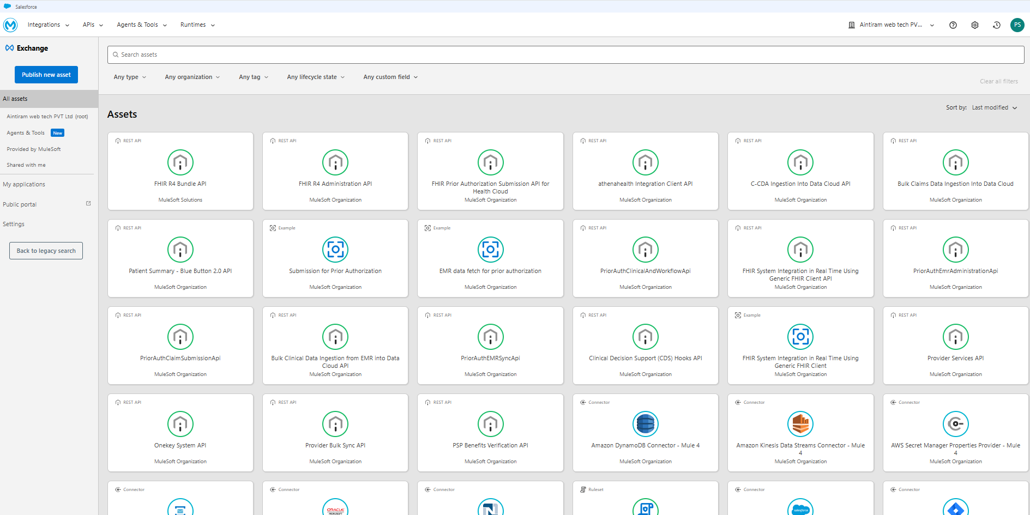
Task: Click the Amazon Kinesis Data Streams icon
Action: [x=800, y=424]
